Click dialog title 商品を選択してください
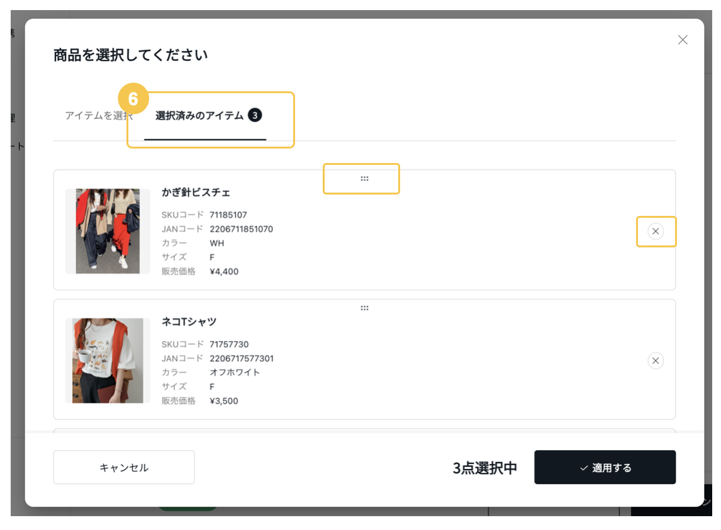 pyautogui.click(x=131, y=55)
